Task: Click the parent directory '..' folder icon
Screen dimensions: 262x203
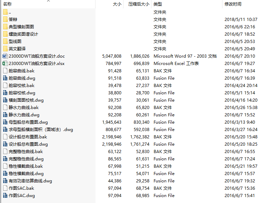Action: (x=5, y=12)
